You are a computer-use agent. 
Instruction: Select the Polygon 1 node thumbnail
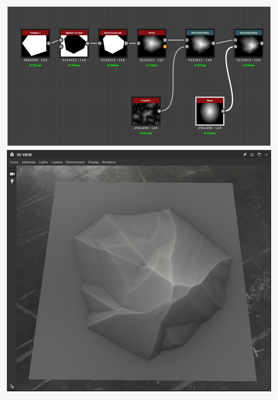(x=35, y=46)
